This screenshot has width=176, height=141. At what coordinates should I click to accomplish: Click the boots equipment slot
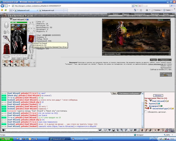click(31, 57)
